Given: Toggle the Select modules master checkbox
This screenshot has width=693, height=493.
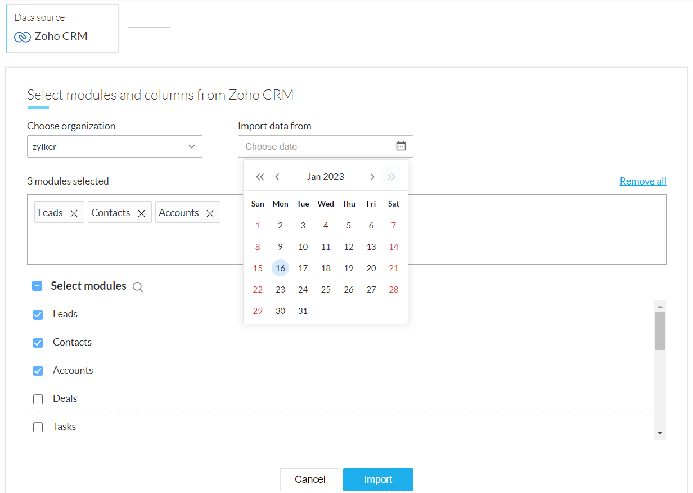Looking at the screenshot, I should pyautogui.click(x=37, y=286).
